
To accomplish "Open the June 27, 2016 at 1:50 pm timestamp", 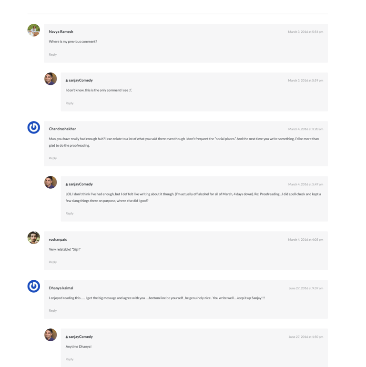I will [x=306, y=337].
